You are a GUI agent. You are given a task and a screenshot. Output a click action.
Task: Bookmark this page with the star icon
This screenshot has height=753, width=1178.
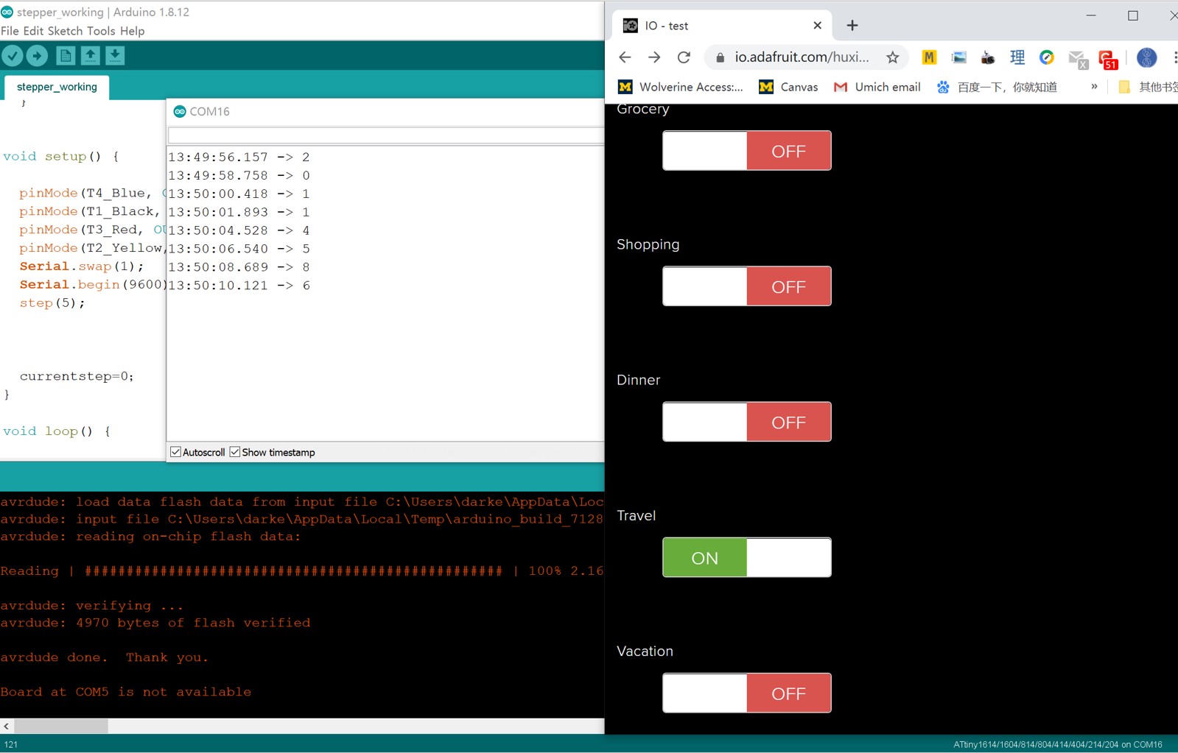tap(892, 57)
